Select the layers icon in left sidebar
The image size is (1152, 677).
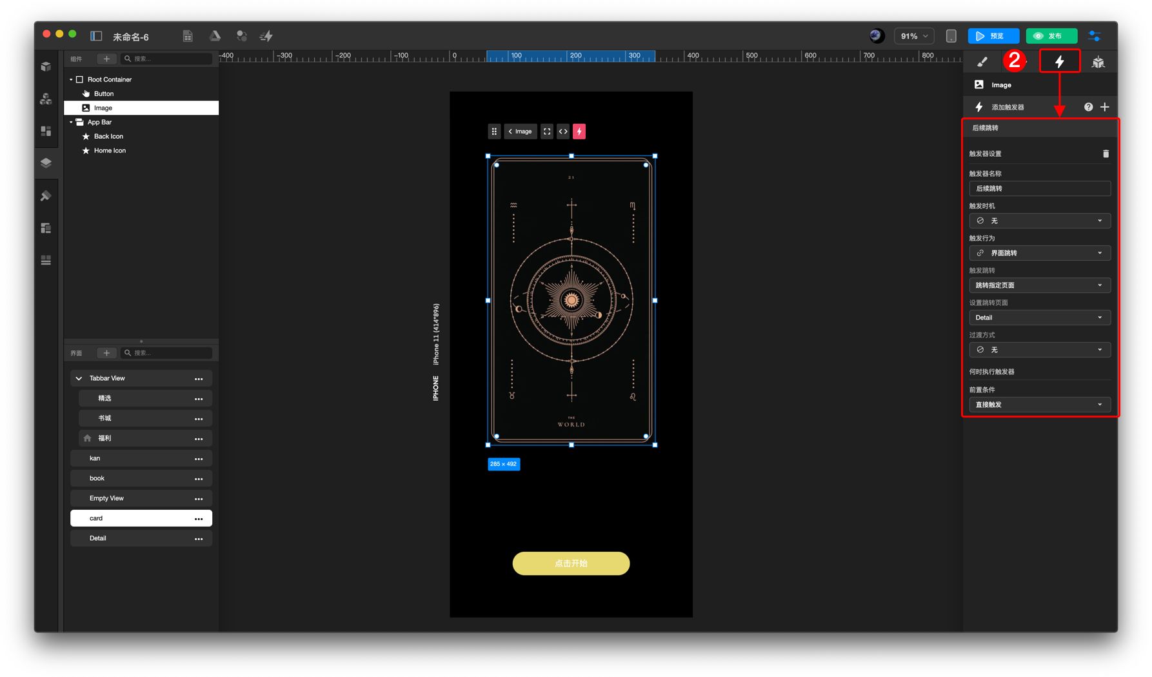pyautogui.click(x=46, y=163)
